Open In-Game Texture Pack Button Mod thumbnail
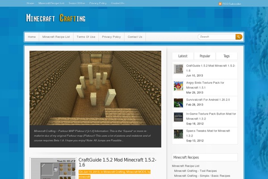The width and height of the screenshot is (268, 179). pos(178,117)
